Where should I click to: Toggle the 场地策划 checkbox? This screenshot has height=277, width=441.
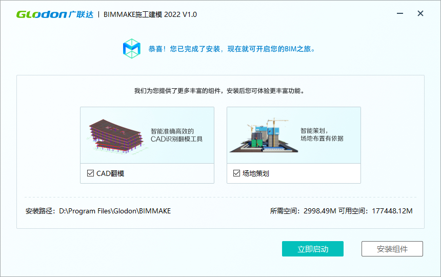[236, 173]
